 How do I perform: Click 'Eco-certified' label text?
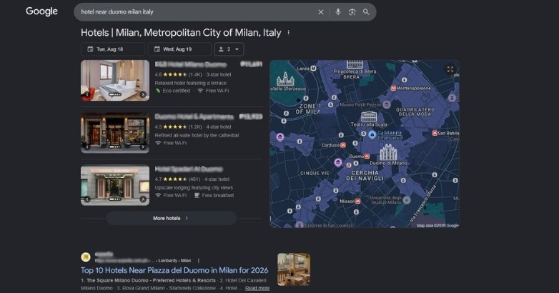click(x=177, y=91)
